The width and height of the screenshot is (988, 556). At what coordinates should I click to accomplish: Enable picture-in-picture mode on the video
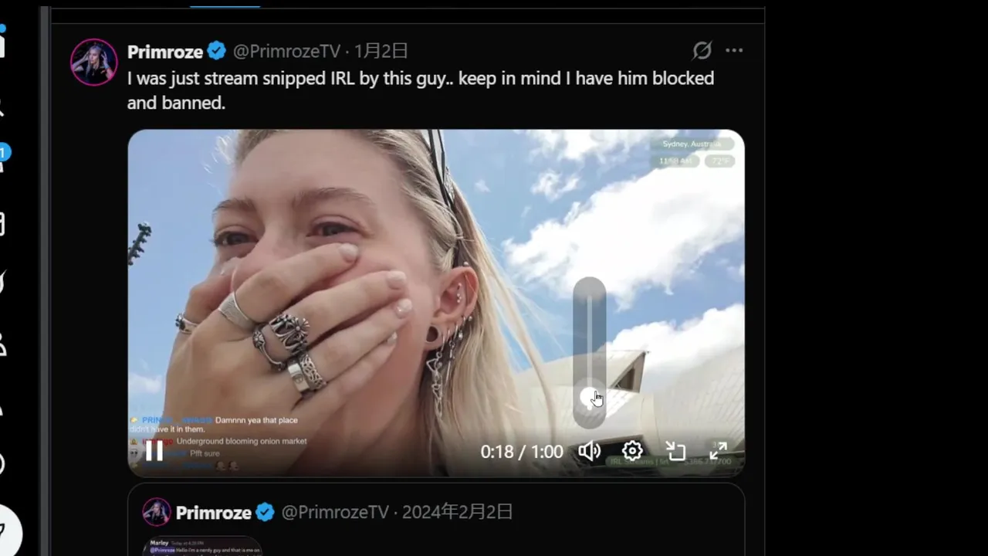(675, 451)
